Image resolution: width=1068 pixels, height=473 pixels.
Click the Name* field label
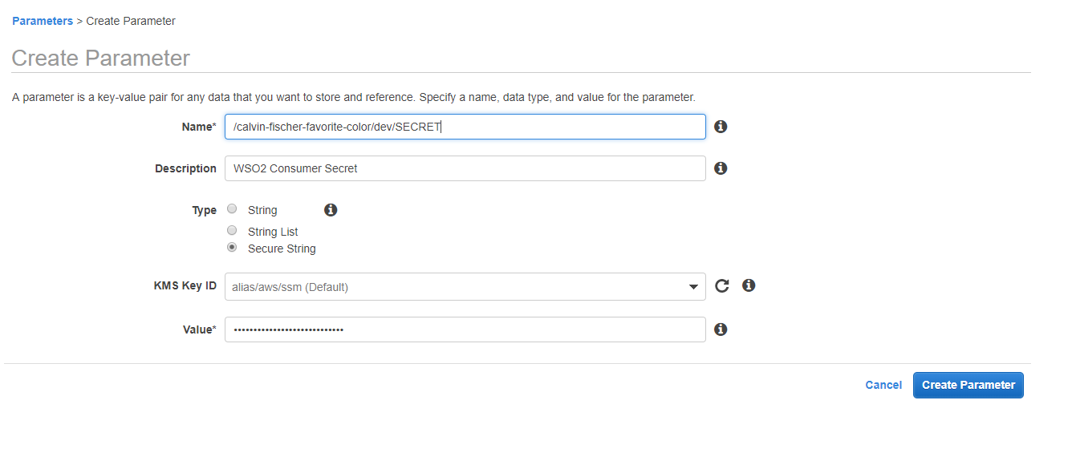(199, 127)
